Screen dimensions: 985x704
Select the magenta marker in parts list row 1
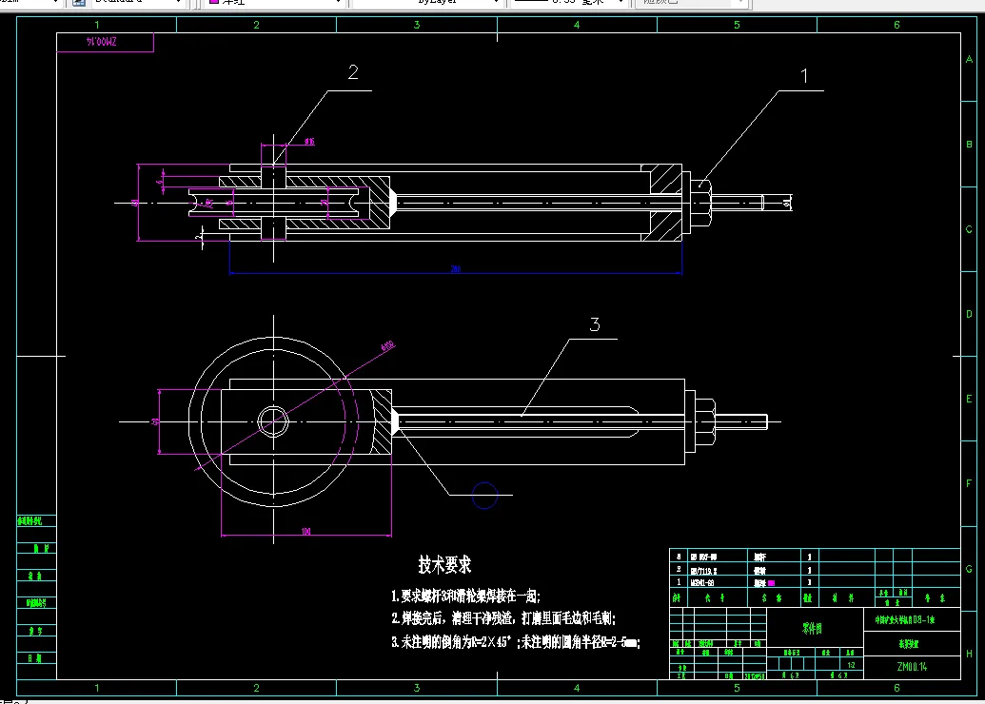point(772,583)
